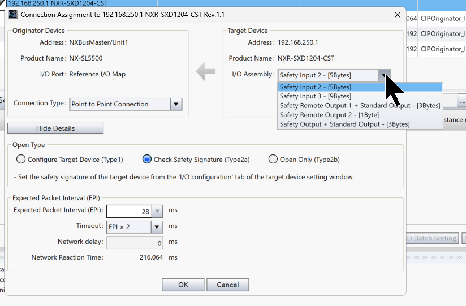Click the Reference I/O Map text
Screen dimensions: 466x306
click(97, 74)
